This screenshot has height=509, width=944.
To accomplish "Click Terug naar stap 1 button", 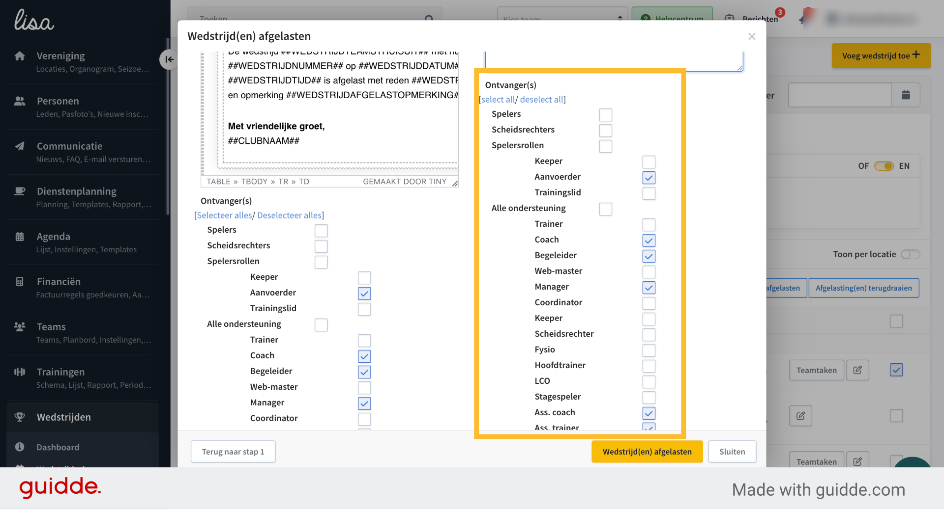I will coord(233,452).
